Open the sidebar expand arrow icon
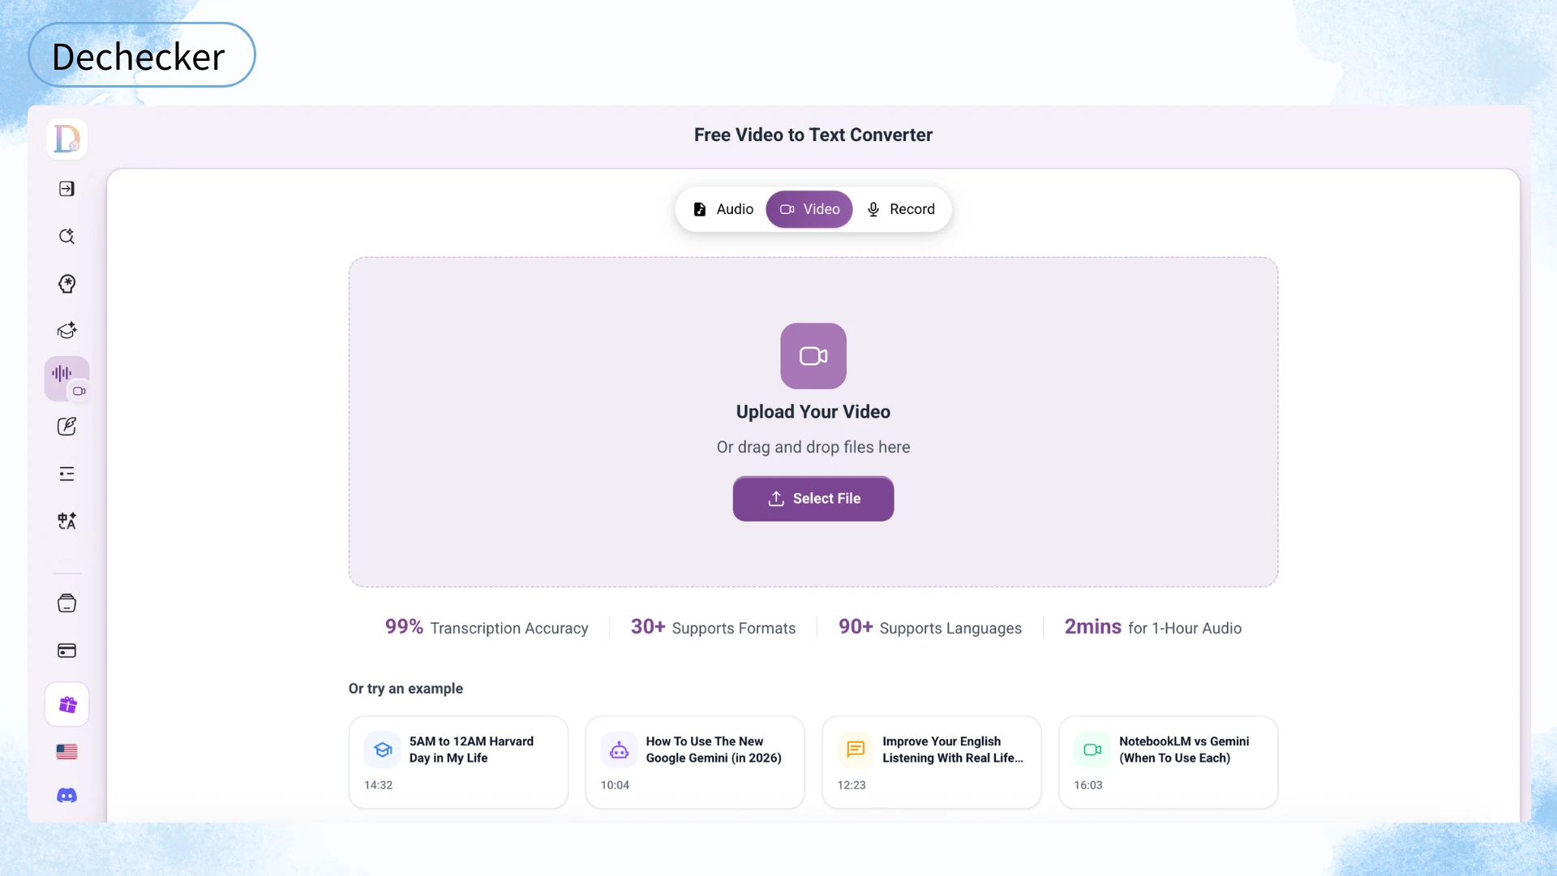This screenshot has width=1557, height=876. (67, 189)
